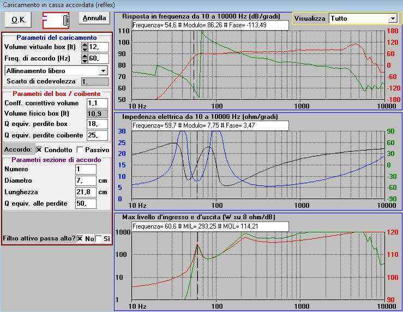Toggle the Condotto checkbox
Screen dimensions: 403x312
(39, 149)
